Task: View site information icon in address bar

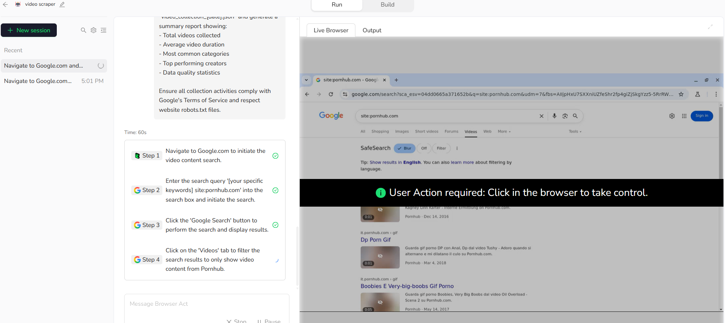Action: 345,94
